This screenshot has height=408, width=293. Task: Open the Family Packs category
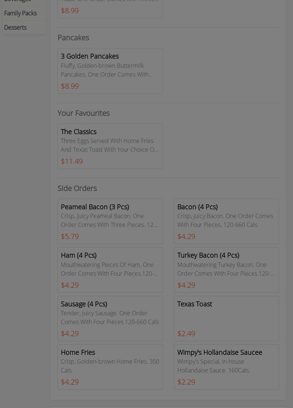click(21, 13)
